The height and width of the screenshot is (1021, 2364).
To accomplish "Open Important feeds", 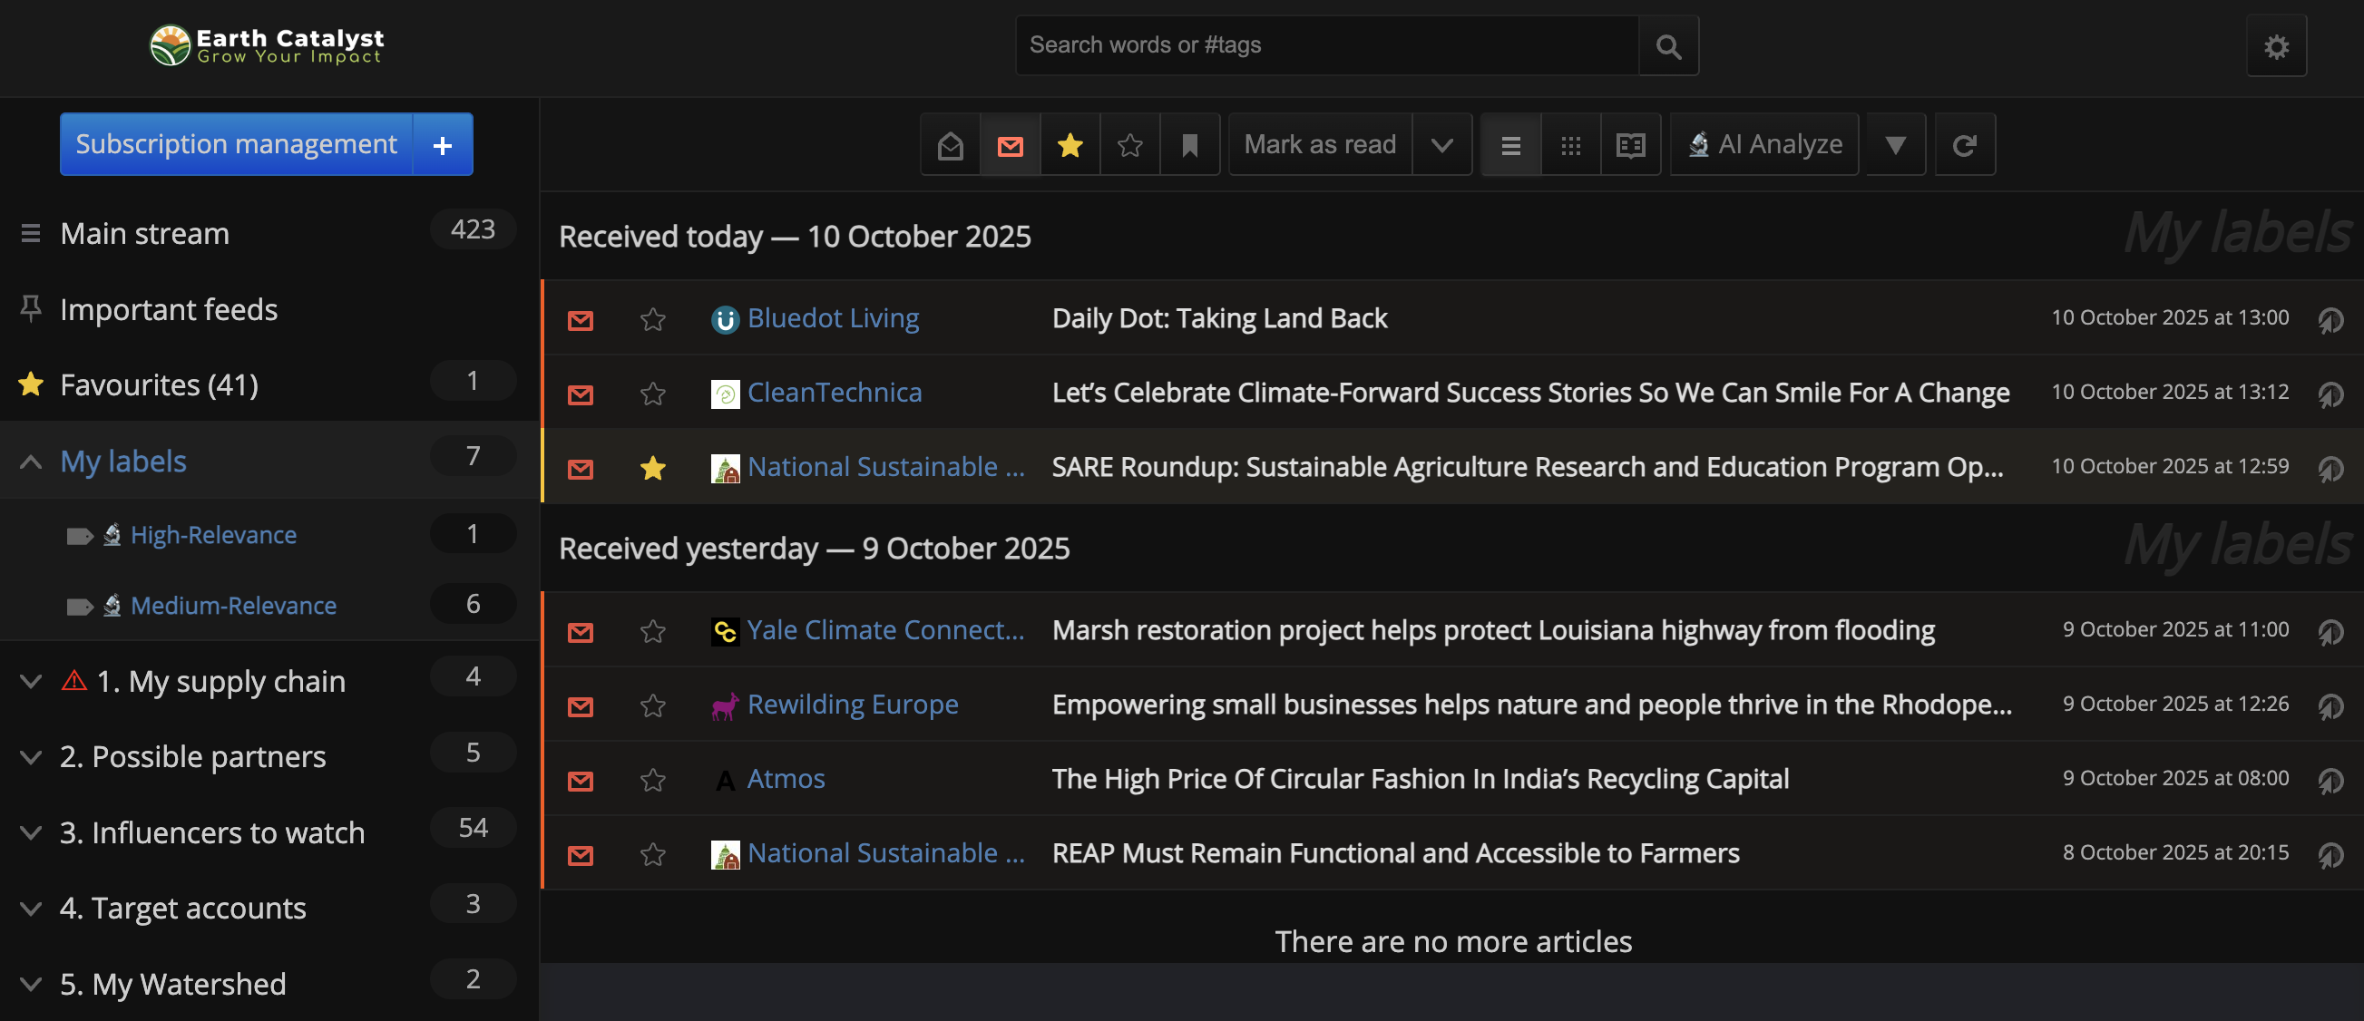I will click(x=169, y=309).
